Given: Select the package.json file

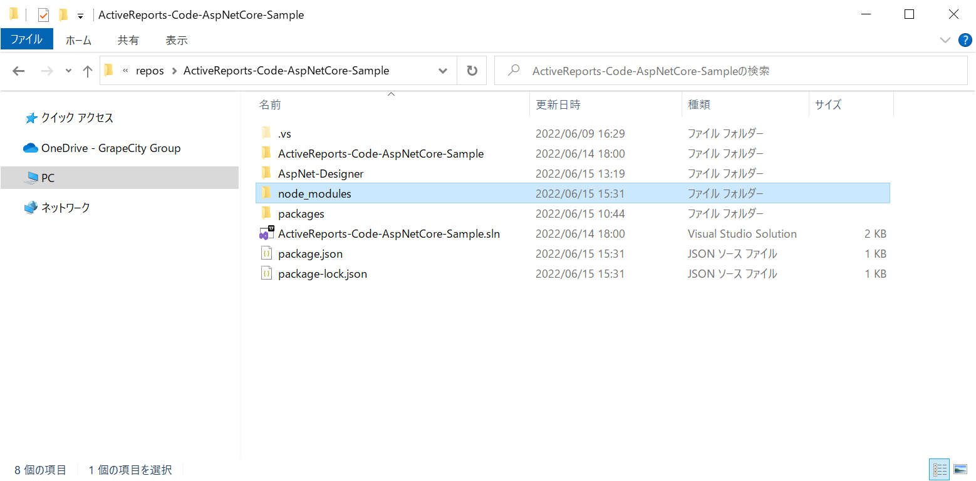Looking at the screenshot, I should click(573, 253).
